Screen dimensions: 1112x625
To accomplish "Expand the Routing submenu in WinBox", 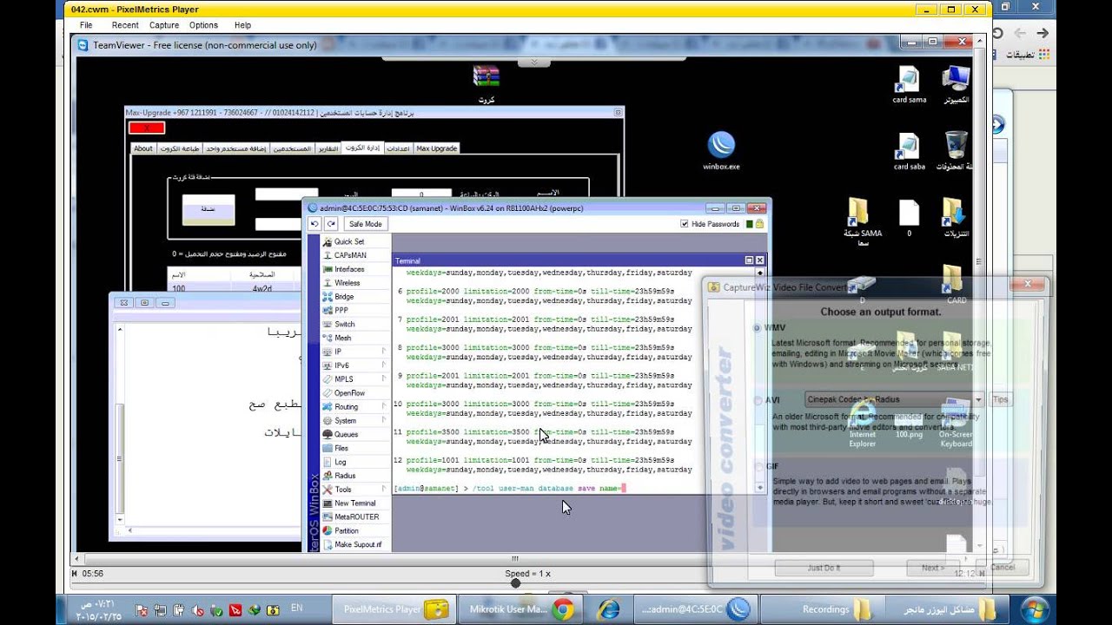I will tap(383, 406).
